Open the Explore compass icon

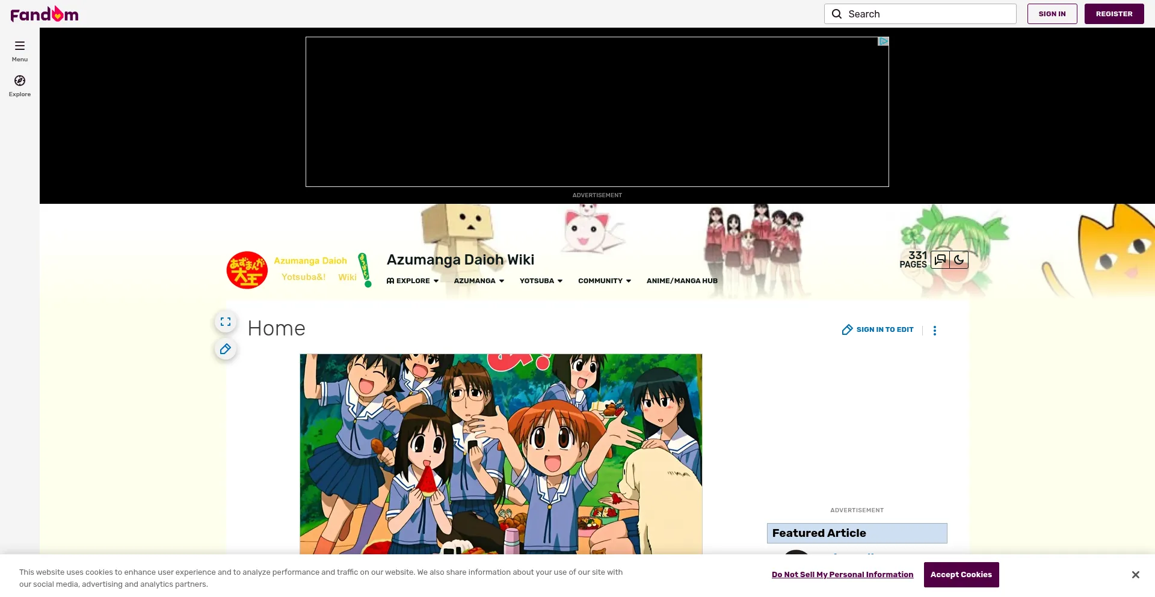[20, 85]
